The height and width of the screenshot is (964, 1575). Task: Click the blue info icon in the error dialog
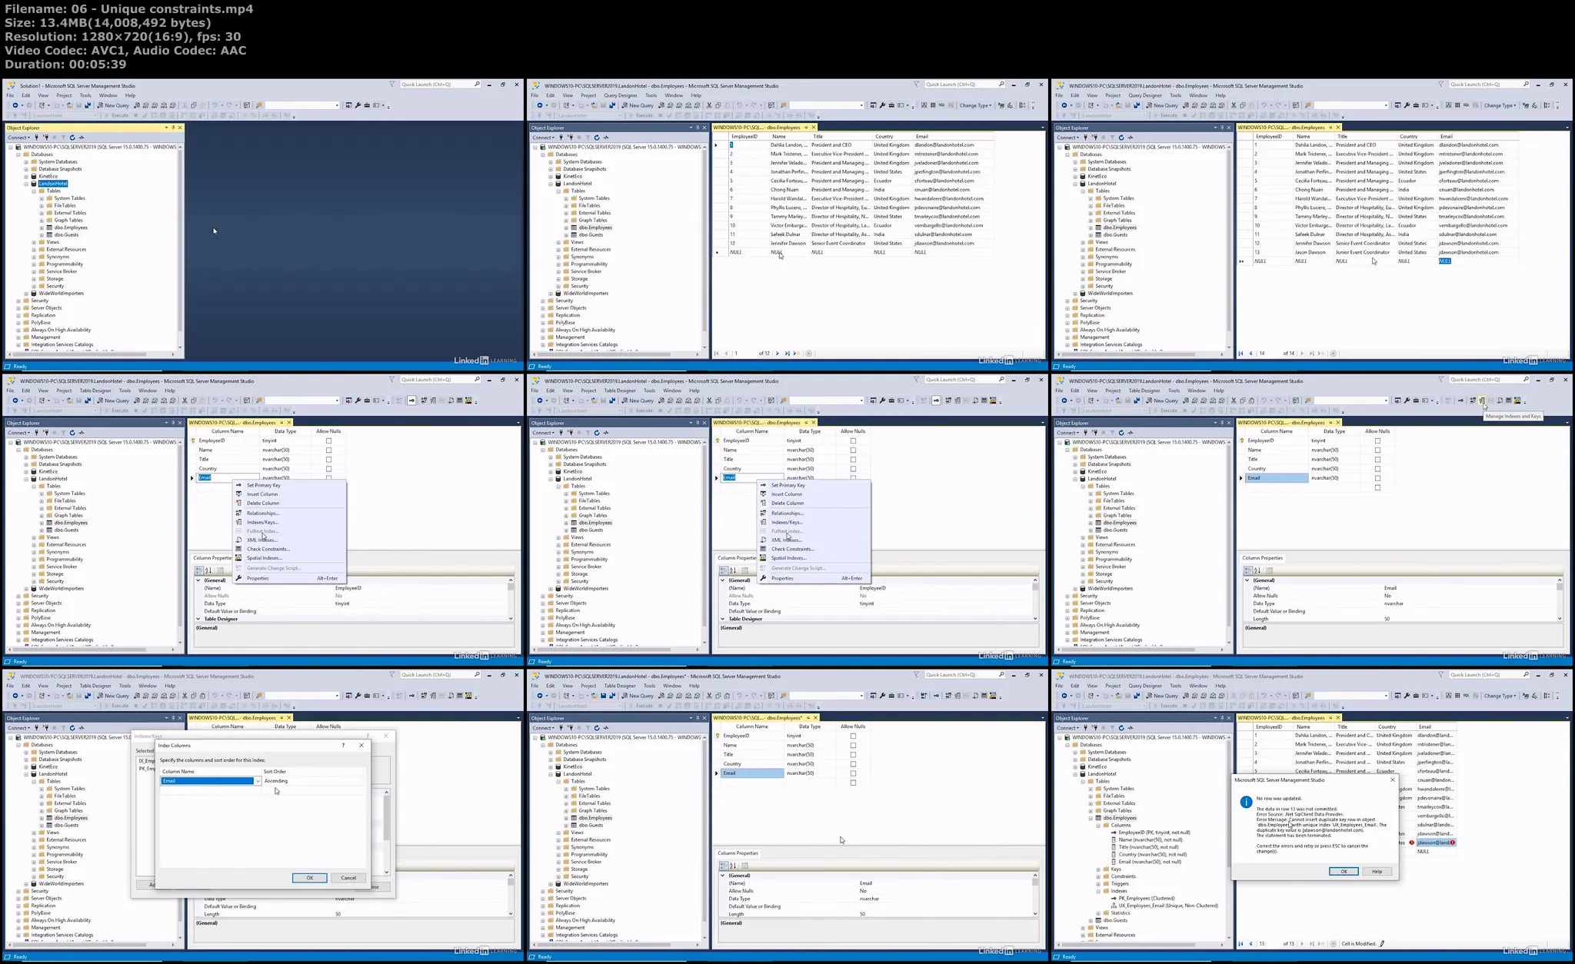click(x=1245, y=802)
